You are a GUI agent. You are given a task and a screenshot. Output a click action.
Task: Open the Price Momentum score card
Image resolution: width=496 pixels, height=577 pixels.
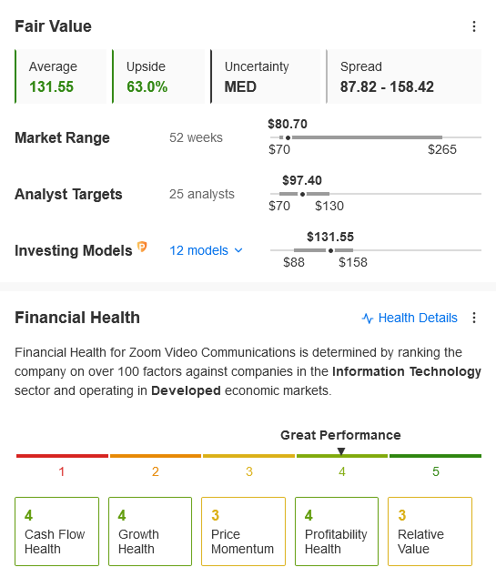(243, 531)
